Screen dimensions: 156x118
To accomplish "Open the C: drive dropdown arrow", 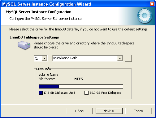I will pyautogui.click(x=44, y=58).
